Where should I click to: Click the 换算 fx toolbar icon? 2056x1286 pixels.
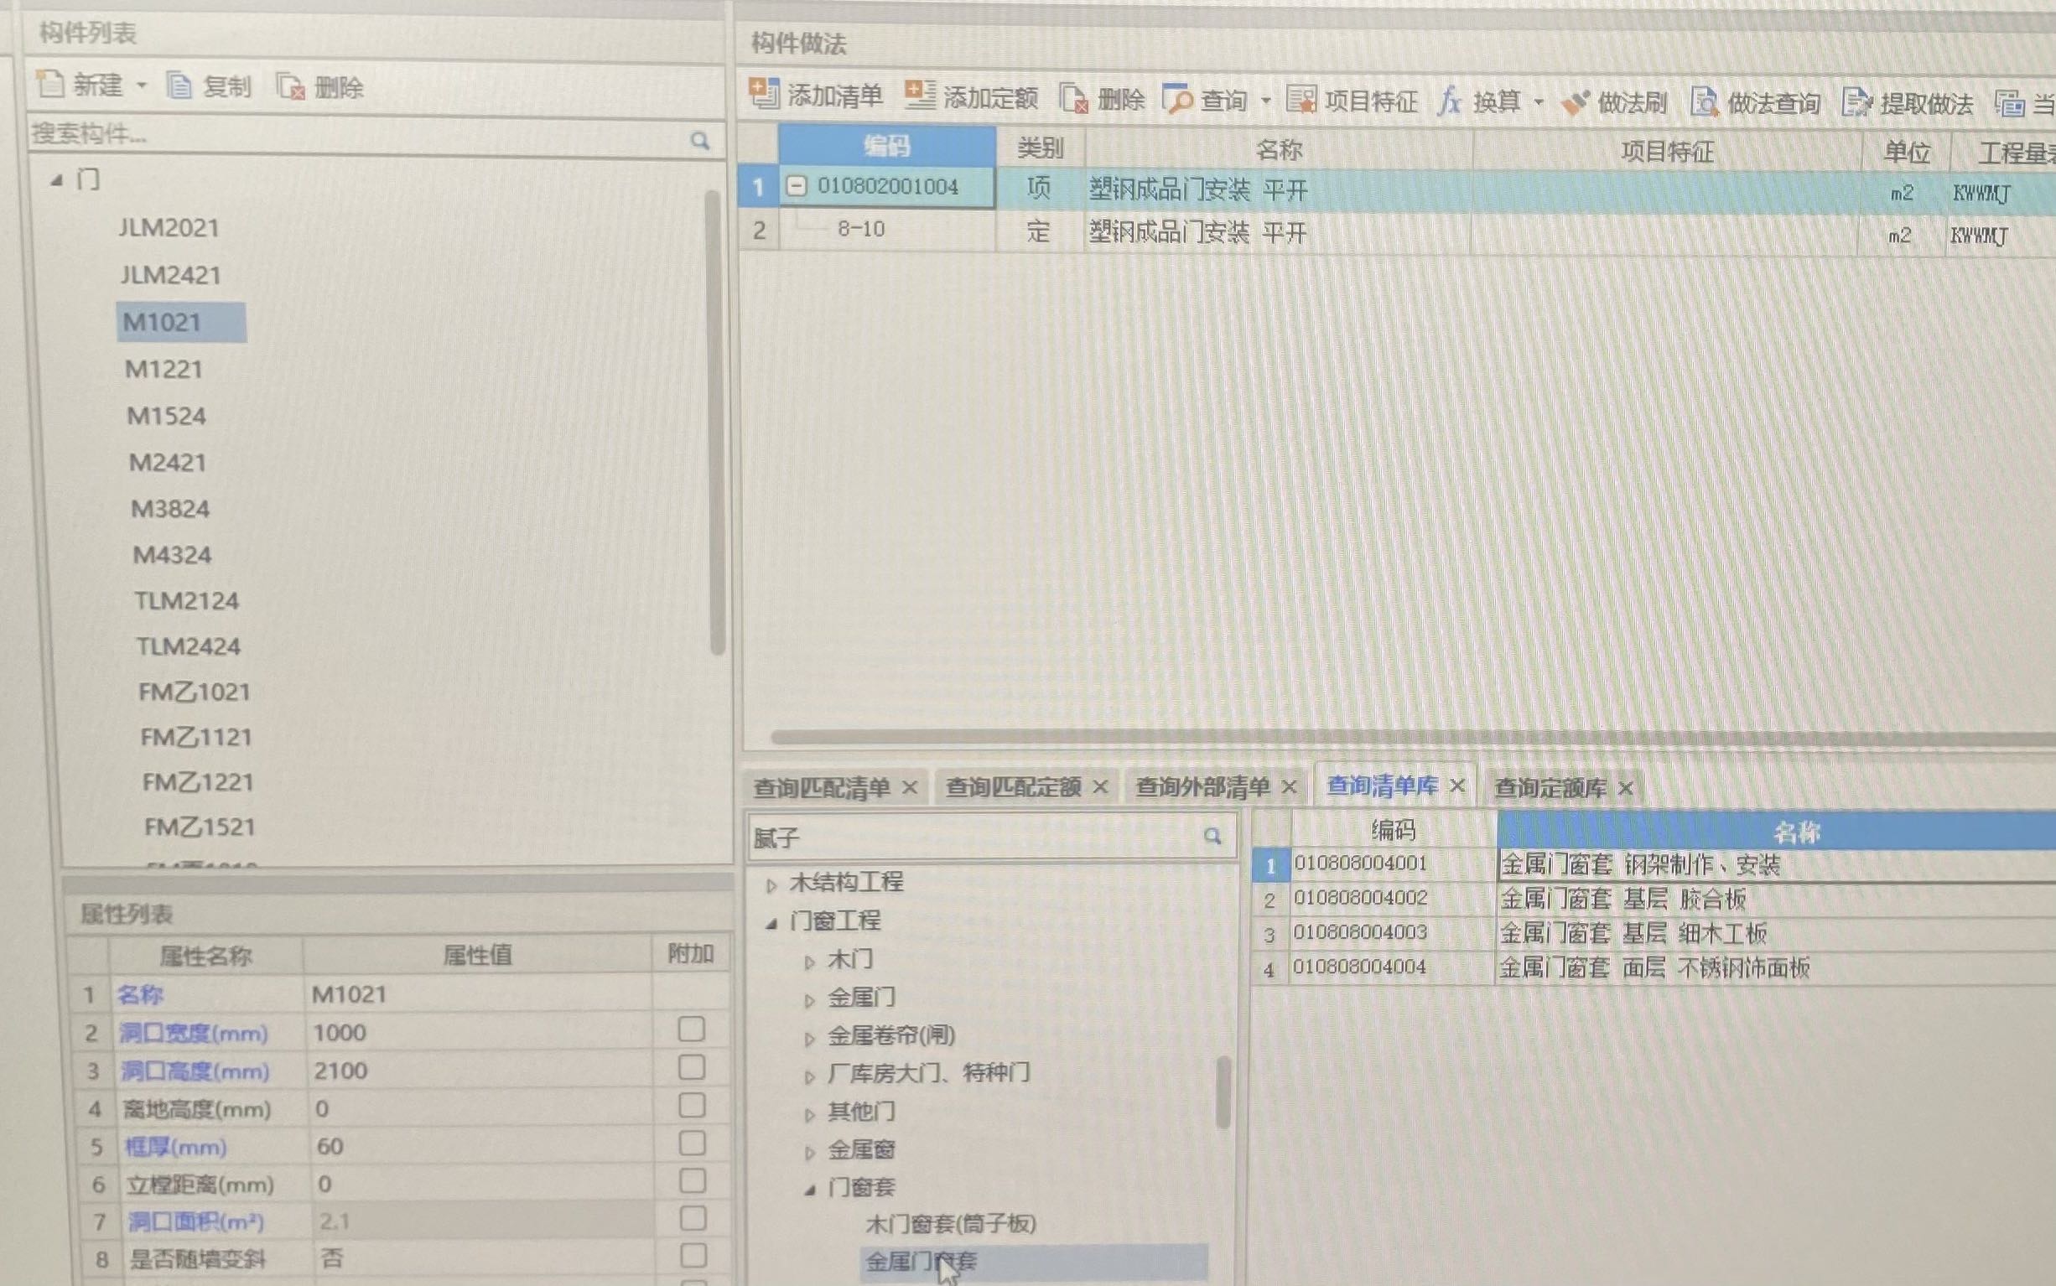tap(1450, 101)
